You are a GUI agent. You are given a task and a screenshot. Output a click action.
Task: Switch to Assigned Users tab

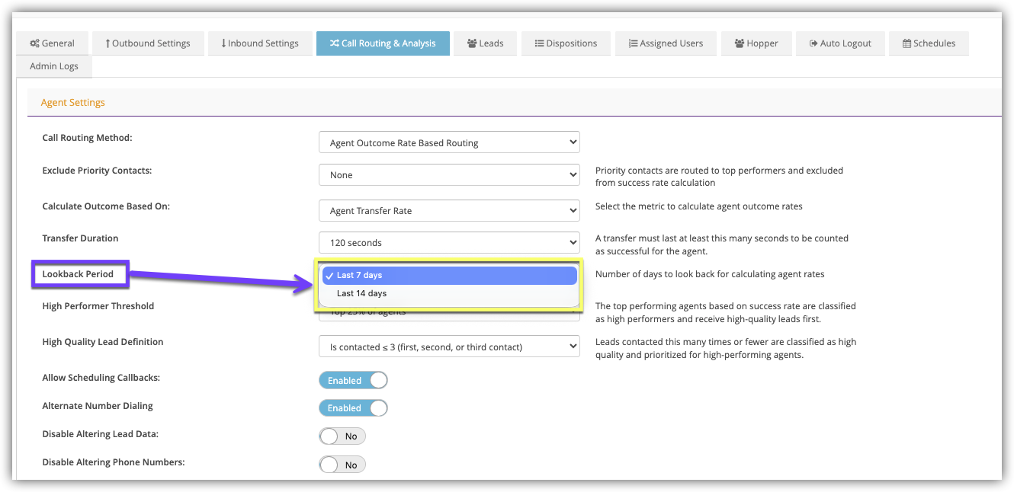tap(666, 43)
